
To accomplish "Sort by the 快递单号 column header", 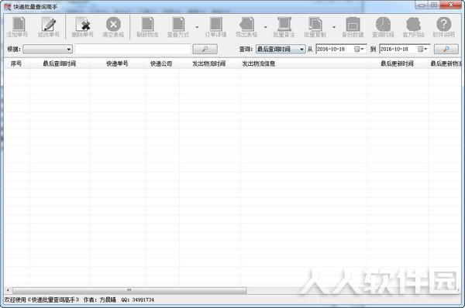I will point(118,63).
